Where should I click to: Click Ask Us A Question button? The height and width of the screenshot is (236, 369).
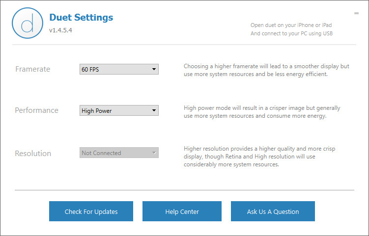(x=273, y=211)
